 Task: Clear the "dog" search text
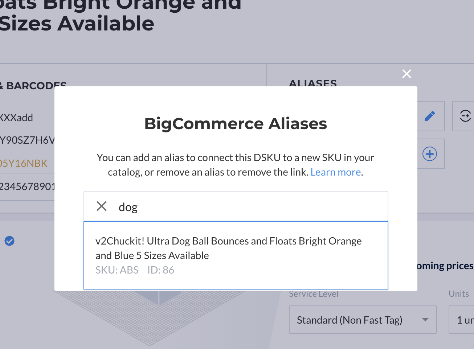tap(102, 206)
